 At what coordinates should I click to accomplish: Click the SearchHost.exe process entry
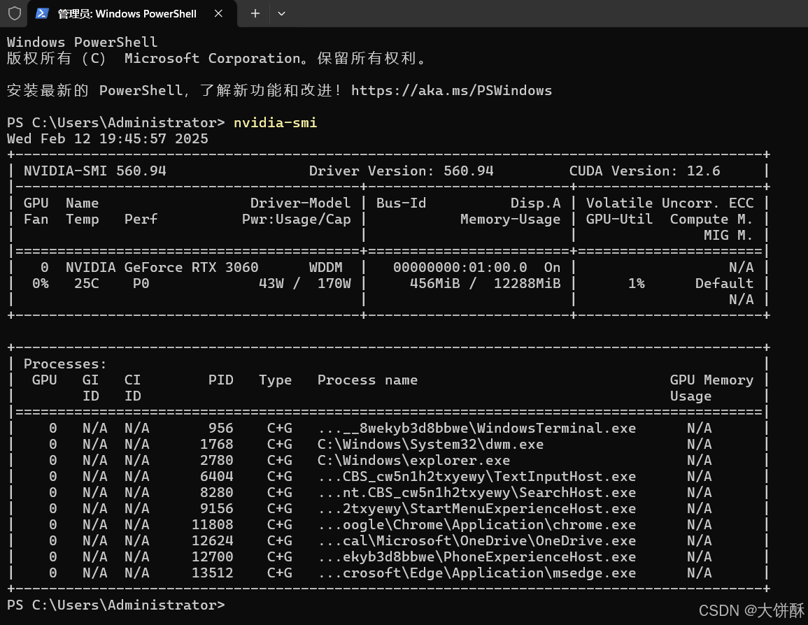(476, 493)
